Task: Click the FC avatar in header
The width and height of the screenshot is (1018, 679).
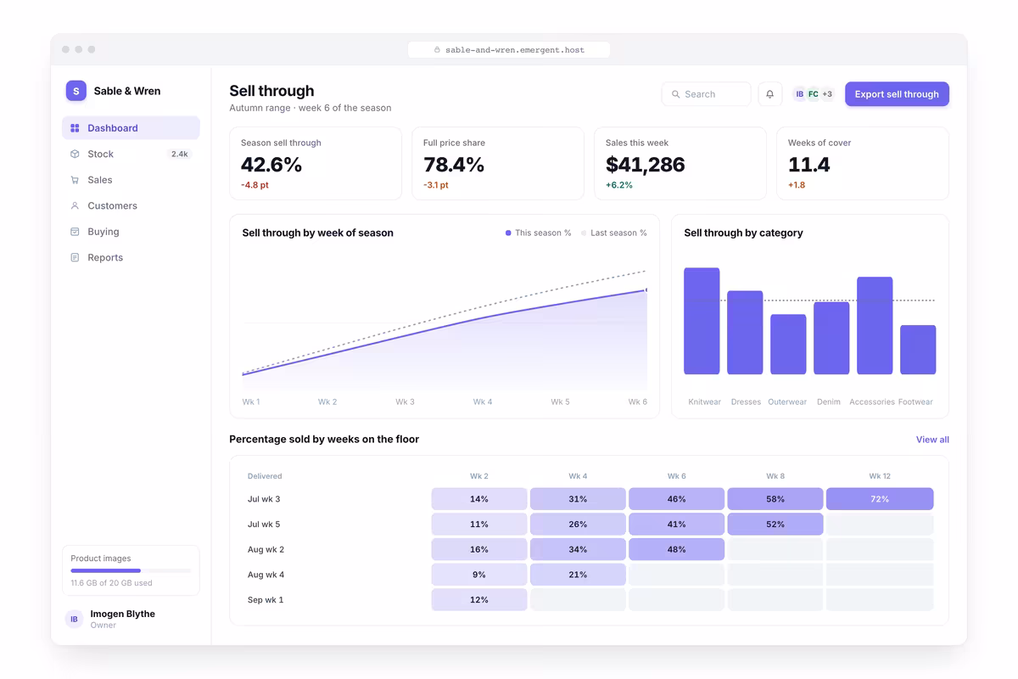Action: tap(813, 94)
